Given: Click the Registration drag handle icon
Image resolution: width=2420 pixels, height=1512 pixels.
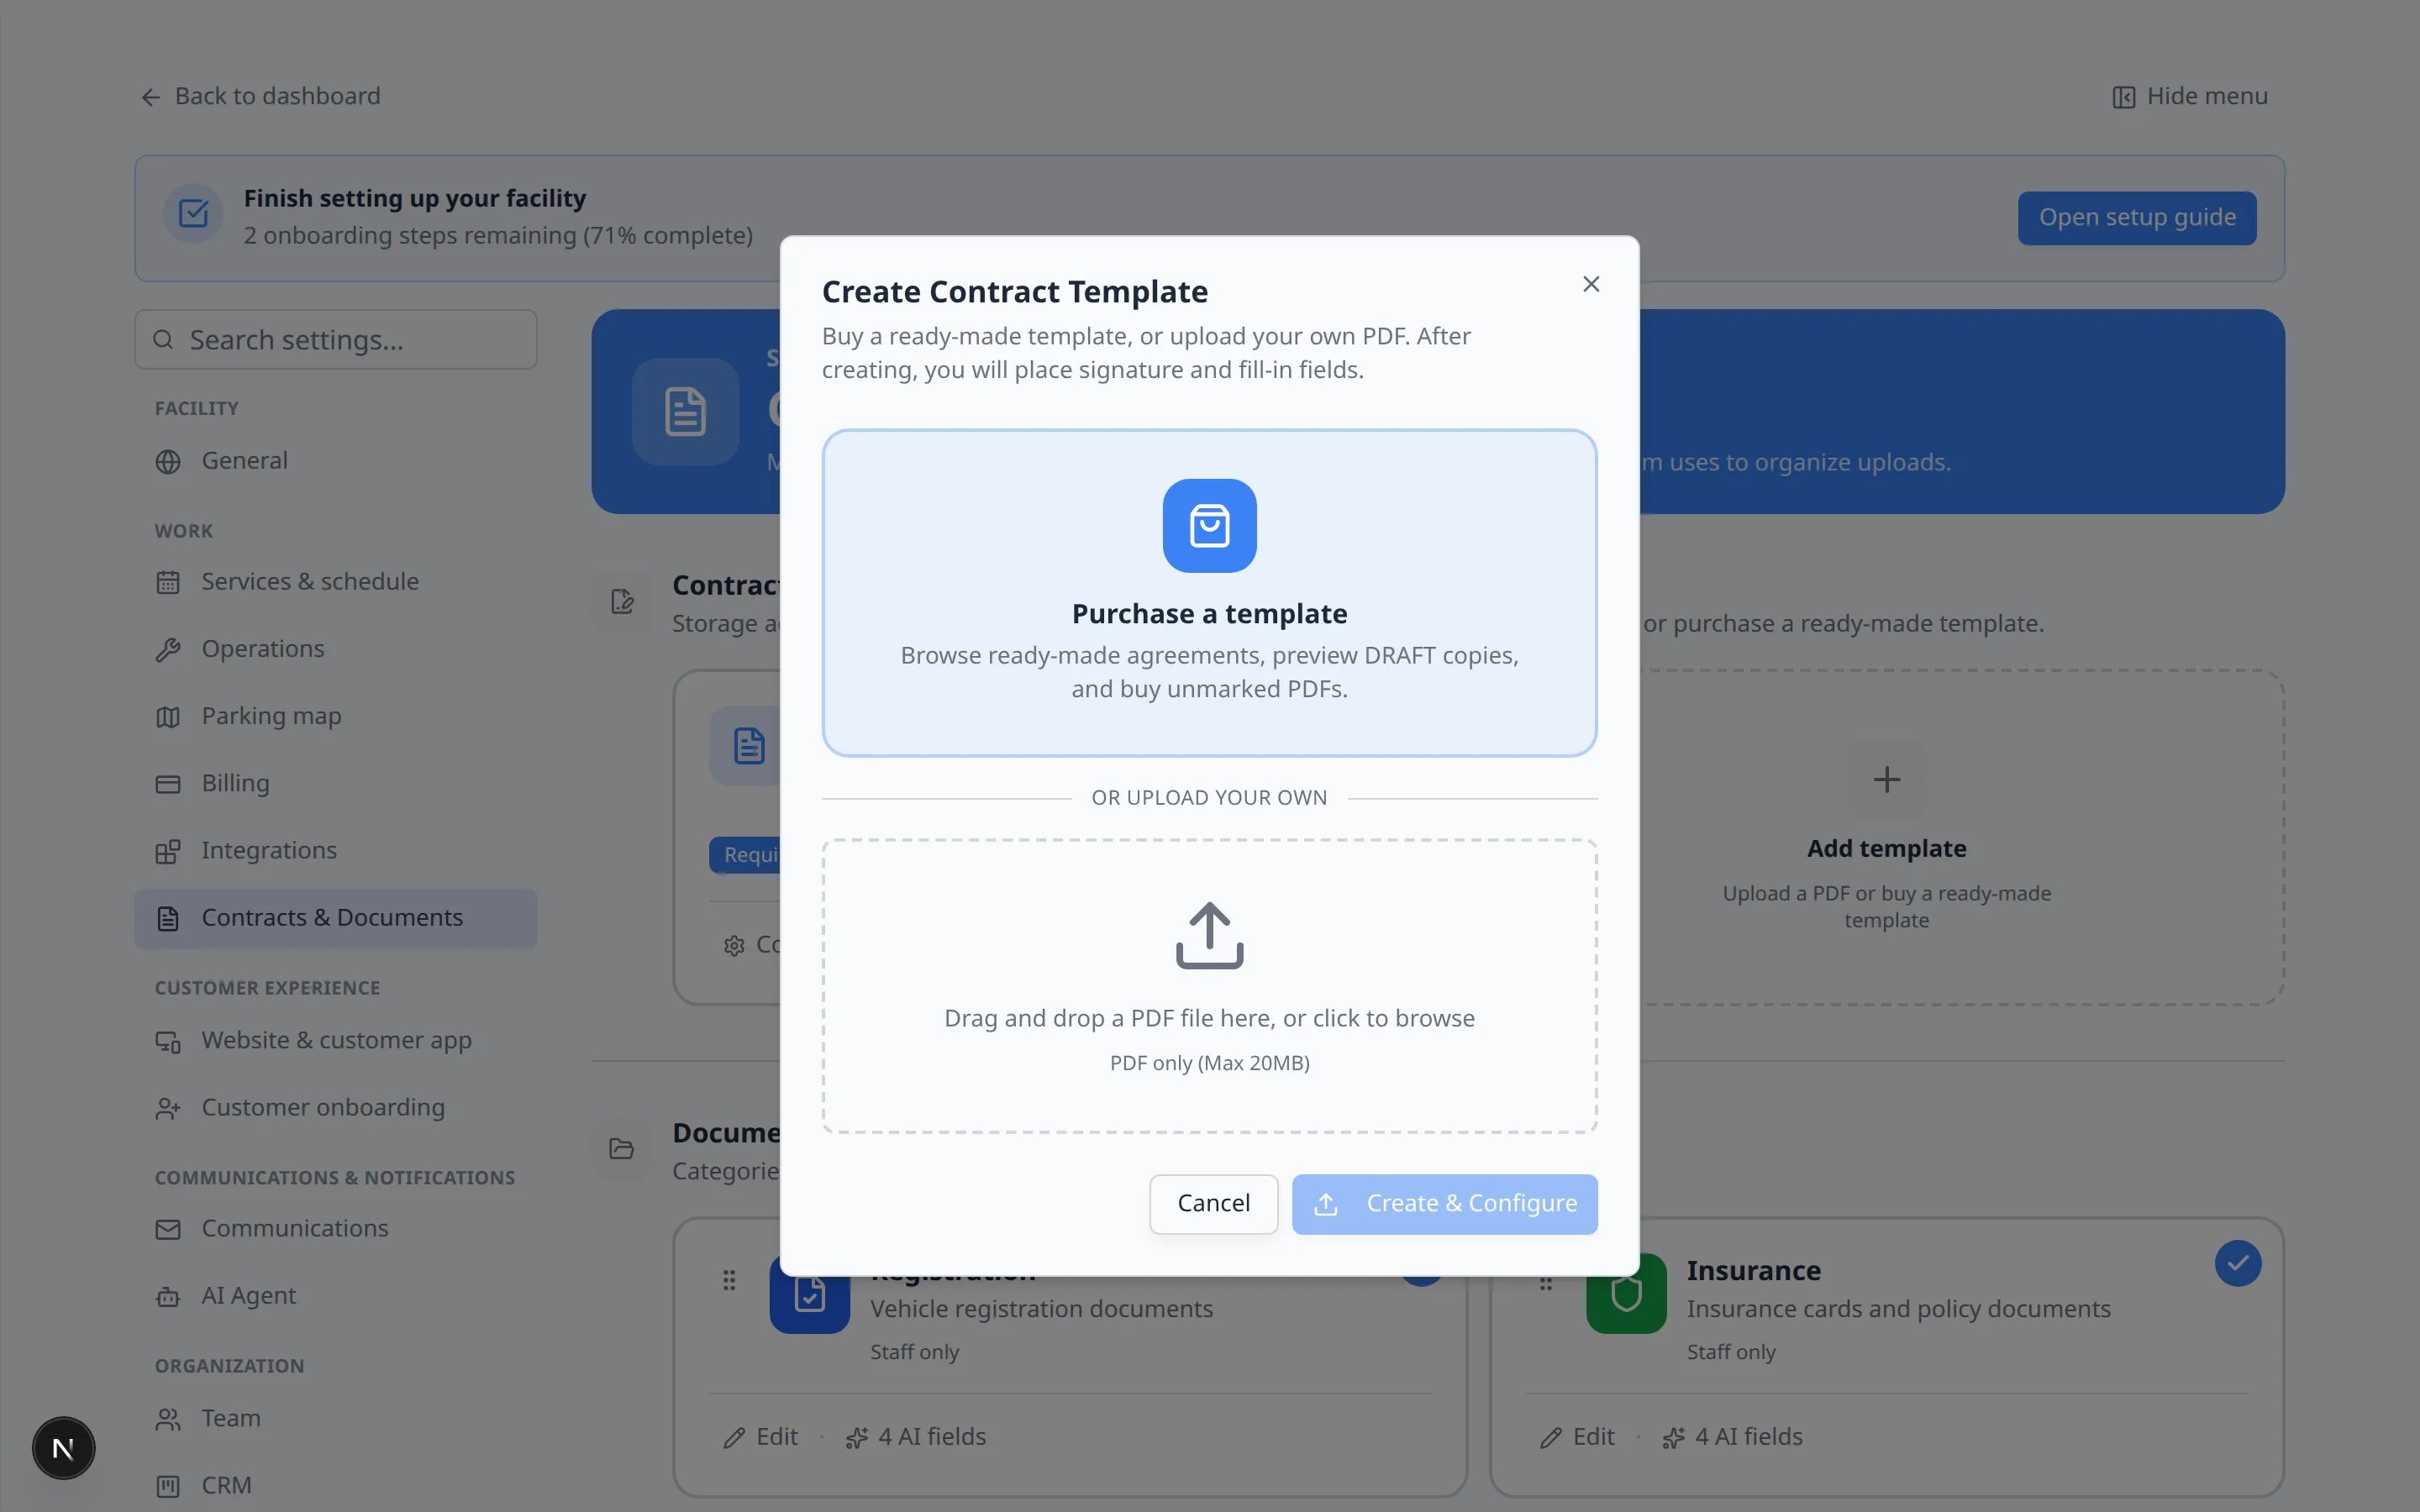Looking at the screenshot, I should [729, 1280].
